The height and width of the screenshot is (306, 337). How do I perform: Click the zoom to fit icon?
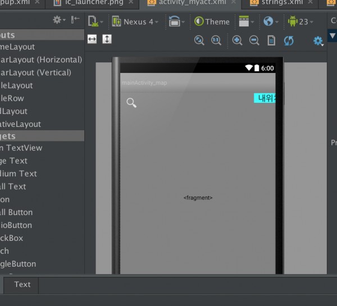(199, 40)
